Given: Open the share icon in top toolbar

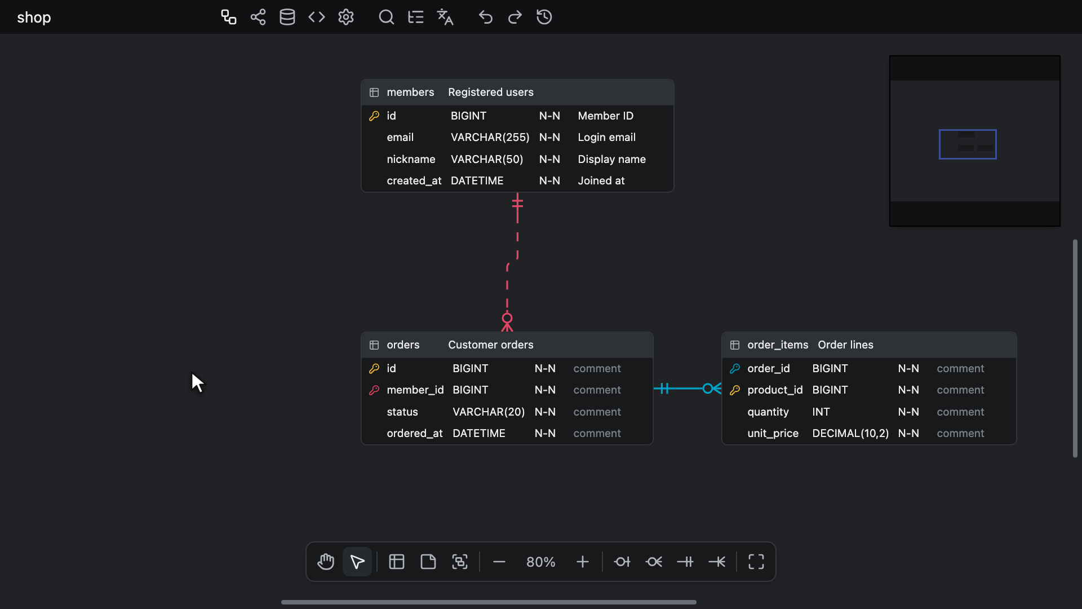Looking at the screenshot, I should tap(258, 17).
